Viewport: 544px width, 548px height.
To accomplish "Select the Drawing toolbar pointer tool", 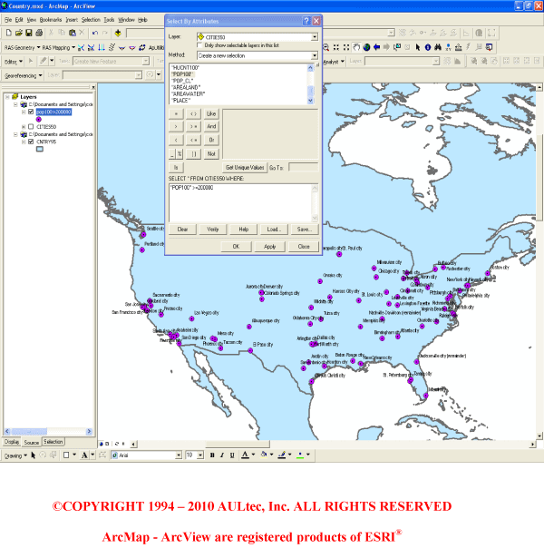I will tap(34, 455).
